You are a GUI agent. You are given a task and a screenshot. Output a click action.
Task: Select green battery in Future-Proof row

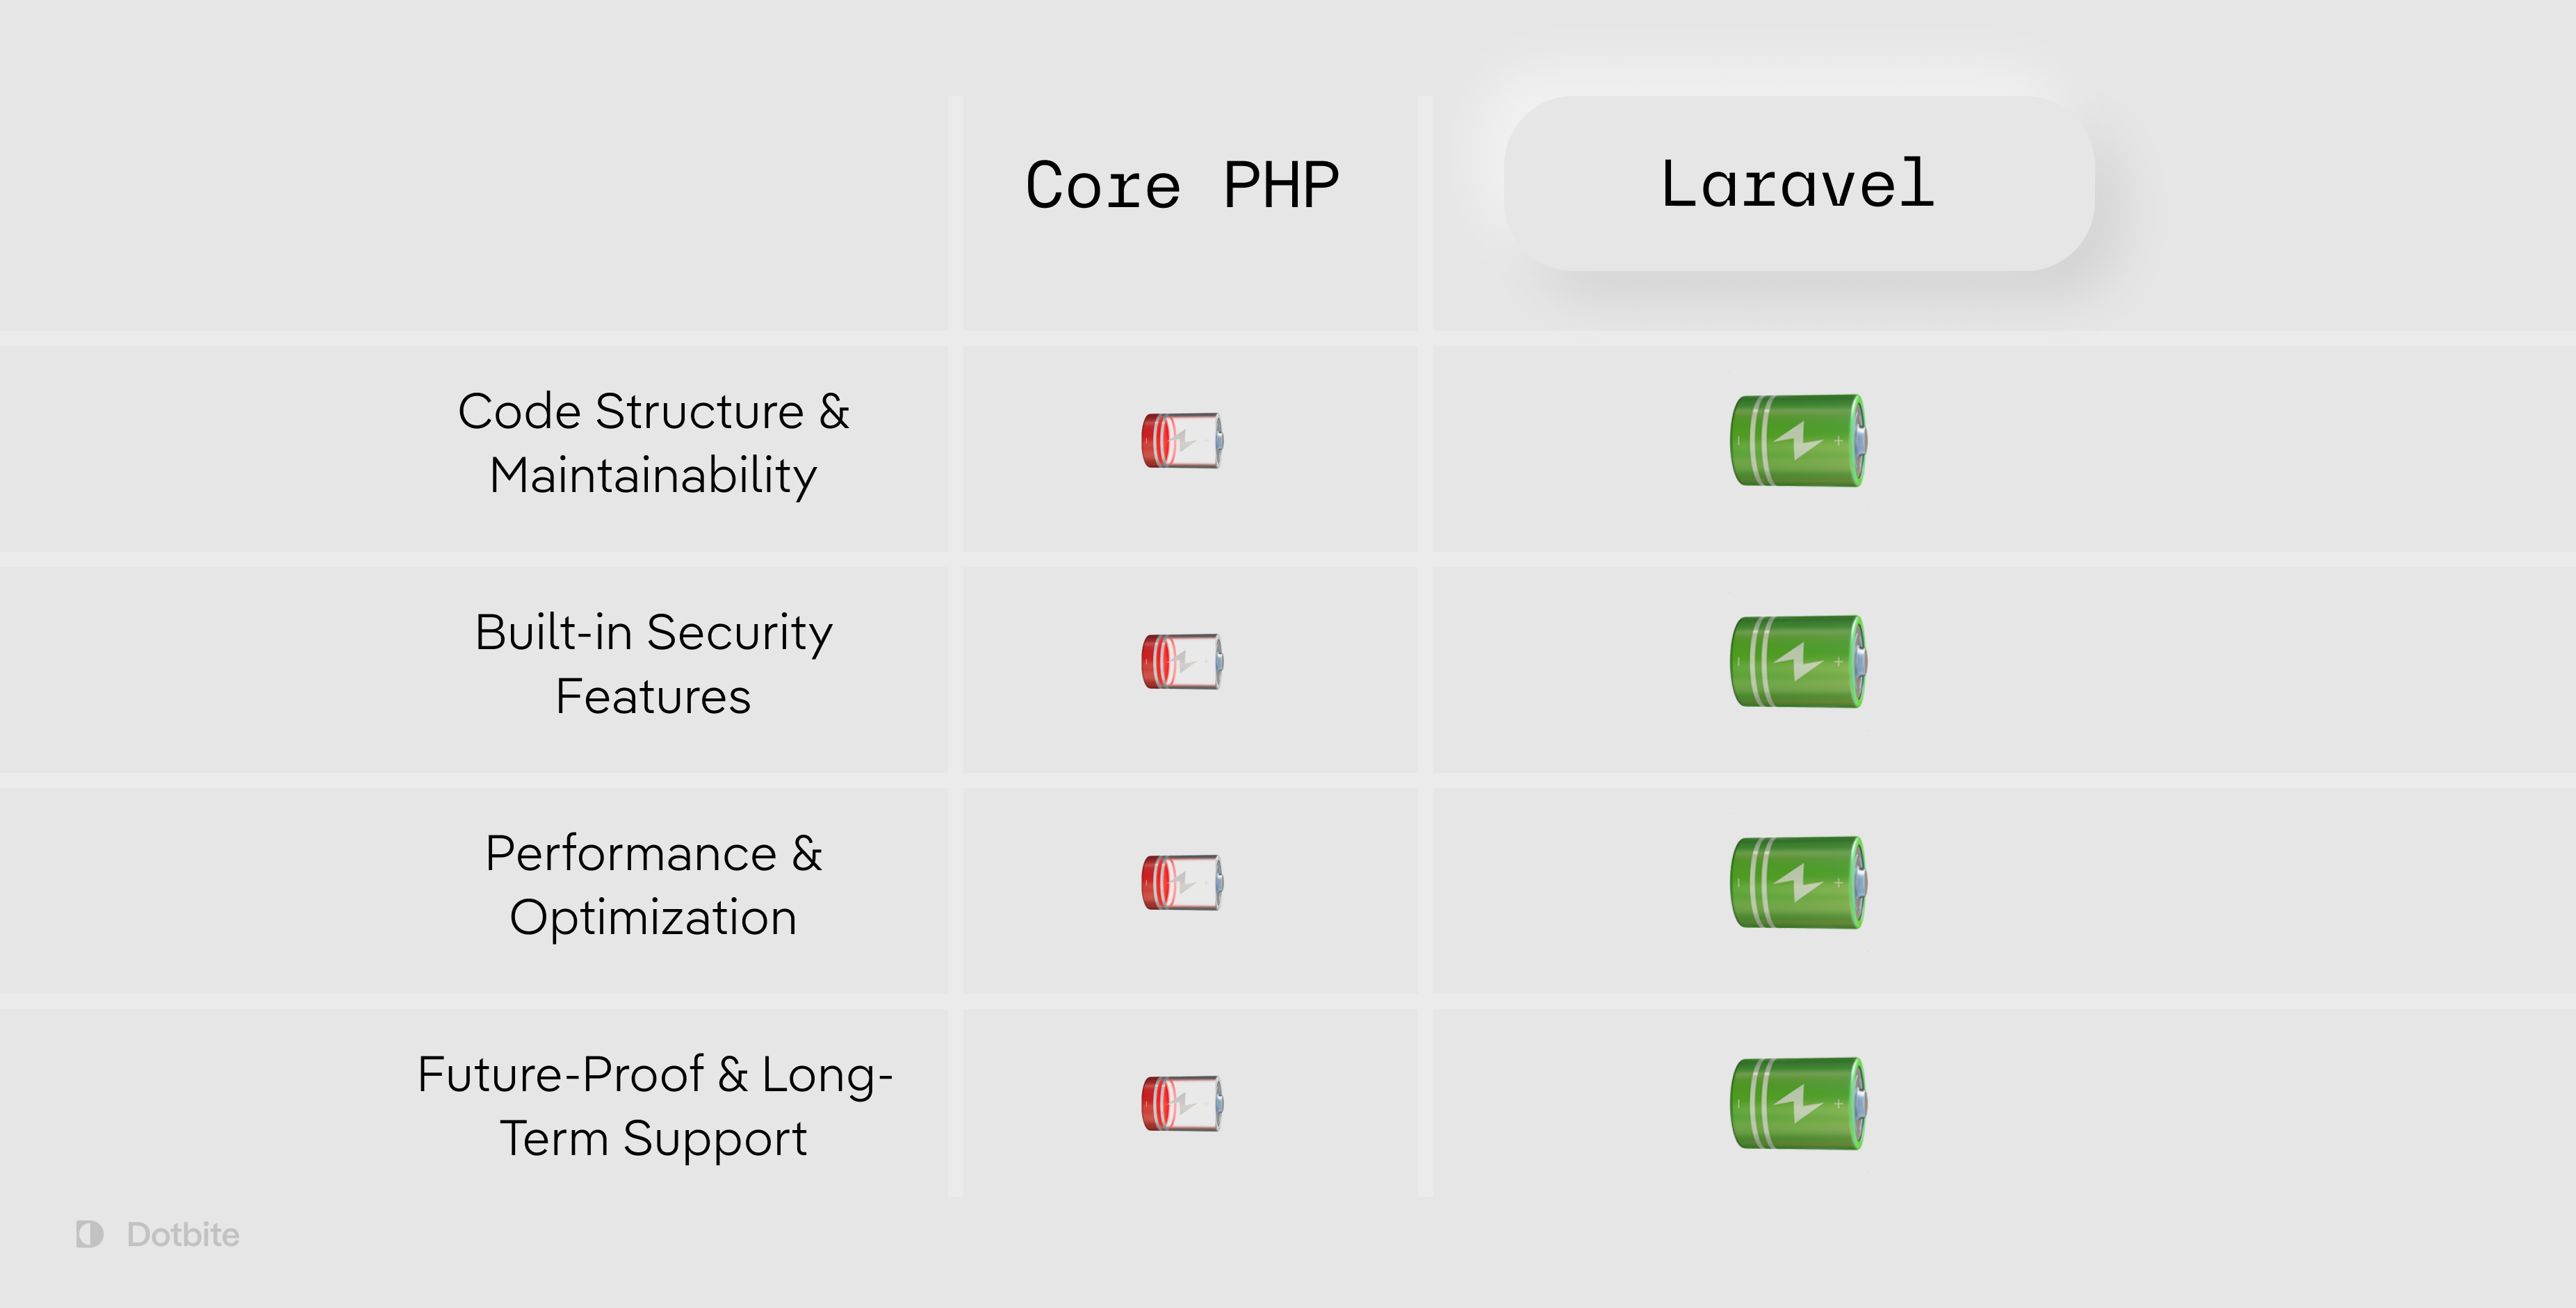1798,1103
